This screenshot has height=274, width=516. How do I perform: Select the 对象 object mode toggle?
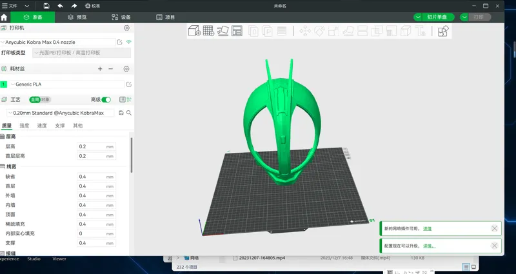45,100
